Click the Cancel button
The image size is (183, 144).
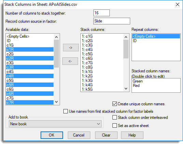click(79, 135)
